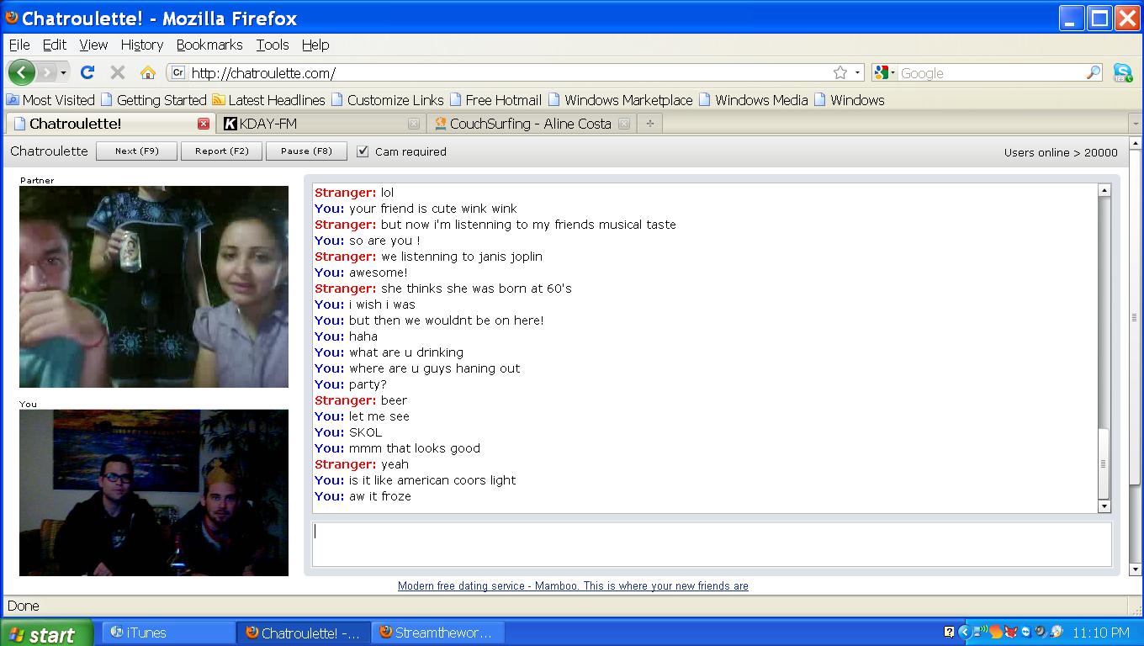The image size is (1144, 646).
Task: Click in the chat message input box
Action: pos(712,544)
